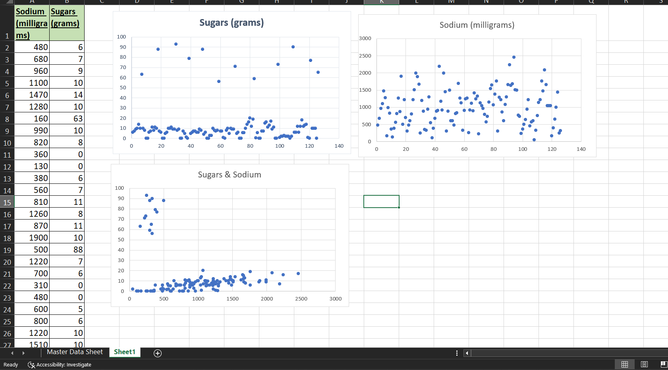Add a new worksheet with the plus icon
The height and width of the screenshot is (370, 668).
tap(157, 353)
